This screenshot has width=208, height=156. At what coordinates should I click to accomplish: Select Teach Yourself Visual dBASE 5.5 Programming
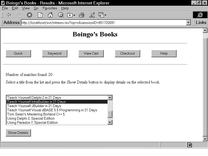[x=57, y=110]
